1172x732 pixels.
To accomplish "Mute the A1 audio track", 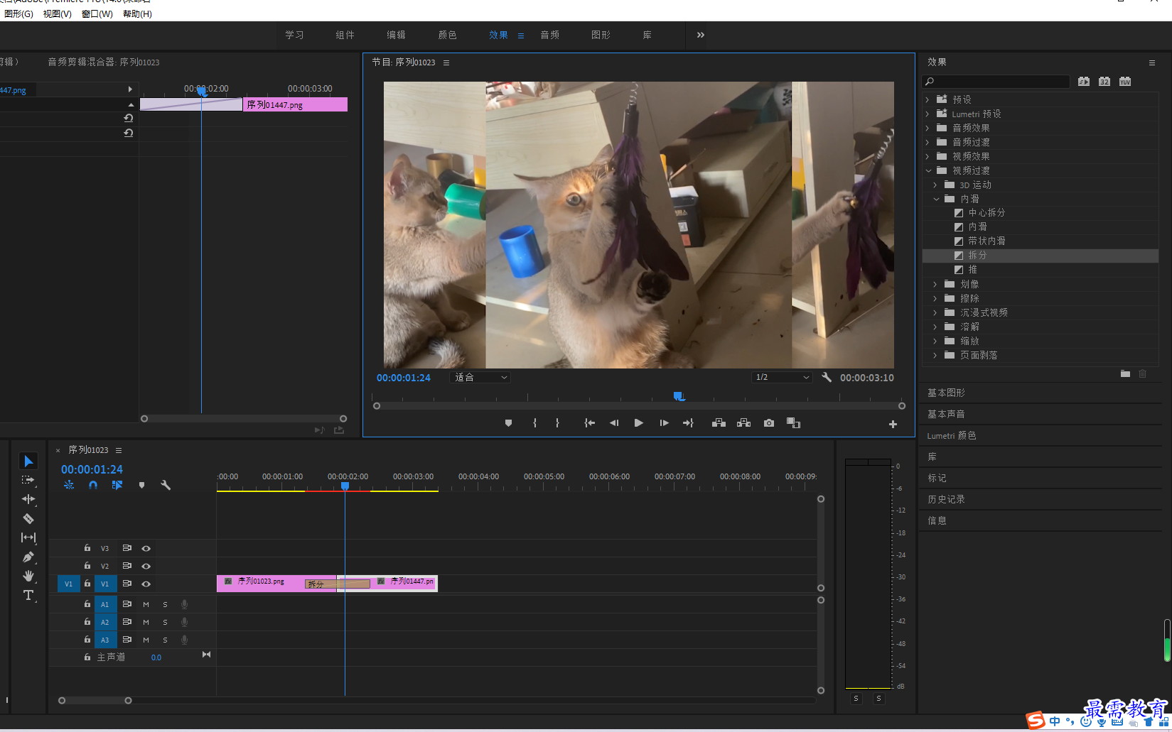I will (x=146, y=604).
